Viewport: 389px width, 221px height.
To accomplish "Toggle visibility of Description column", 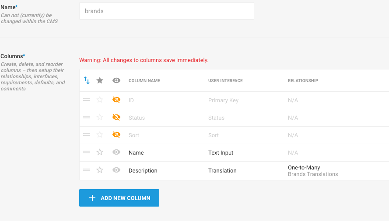I will click(116, 170).
